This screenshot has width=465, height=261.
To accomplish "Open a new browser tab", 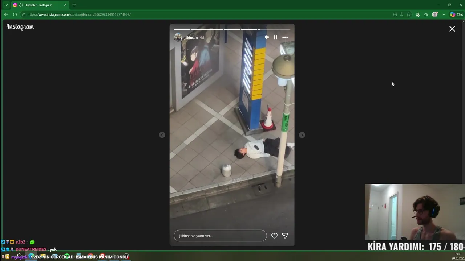I will pos(74,5).
